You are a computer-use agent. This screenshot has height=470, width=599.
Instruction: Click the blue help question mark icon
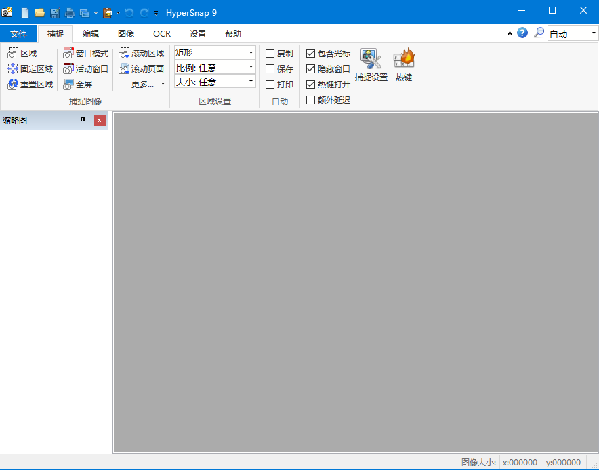(522, 33)
